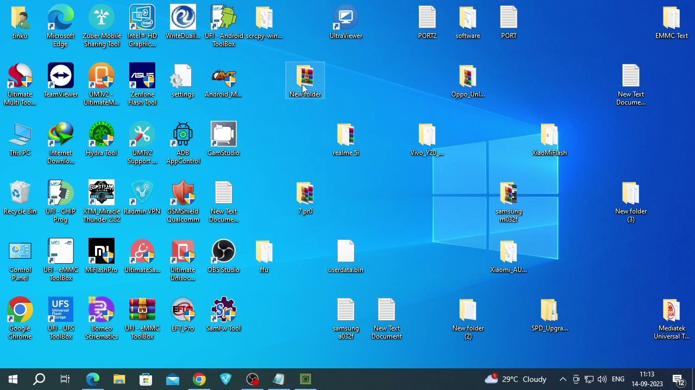This screenshot has height=390, width=695.
Task: Launch MiFlashPro
Action: pyautogui.click(x=102, y=257)
